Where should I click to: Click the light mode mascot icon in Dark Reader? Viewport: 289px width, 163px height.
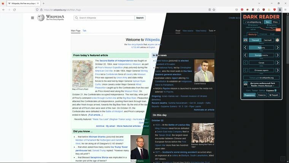click(x=277, y=40)
